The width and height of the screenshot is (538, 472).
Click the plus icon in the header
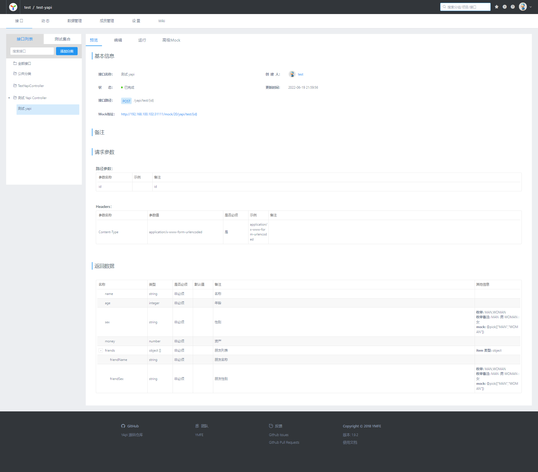click(x=504, y=7)
